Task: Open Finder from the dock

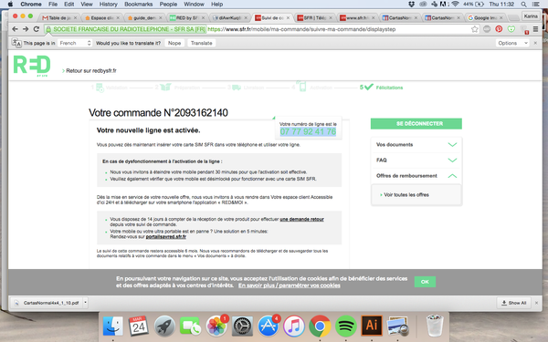Action: [x=113, y=326]
